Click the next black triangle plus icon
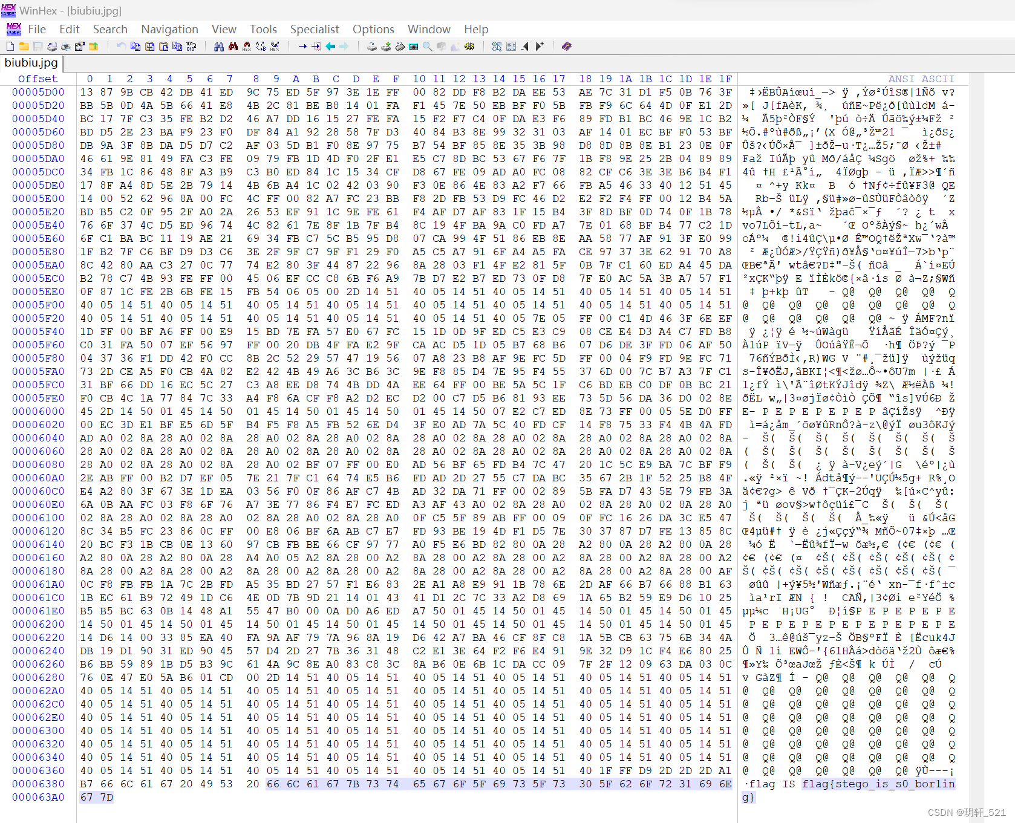This screenshot has height=823, width=1015. click(x=540, y=47)
